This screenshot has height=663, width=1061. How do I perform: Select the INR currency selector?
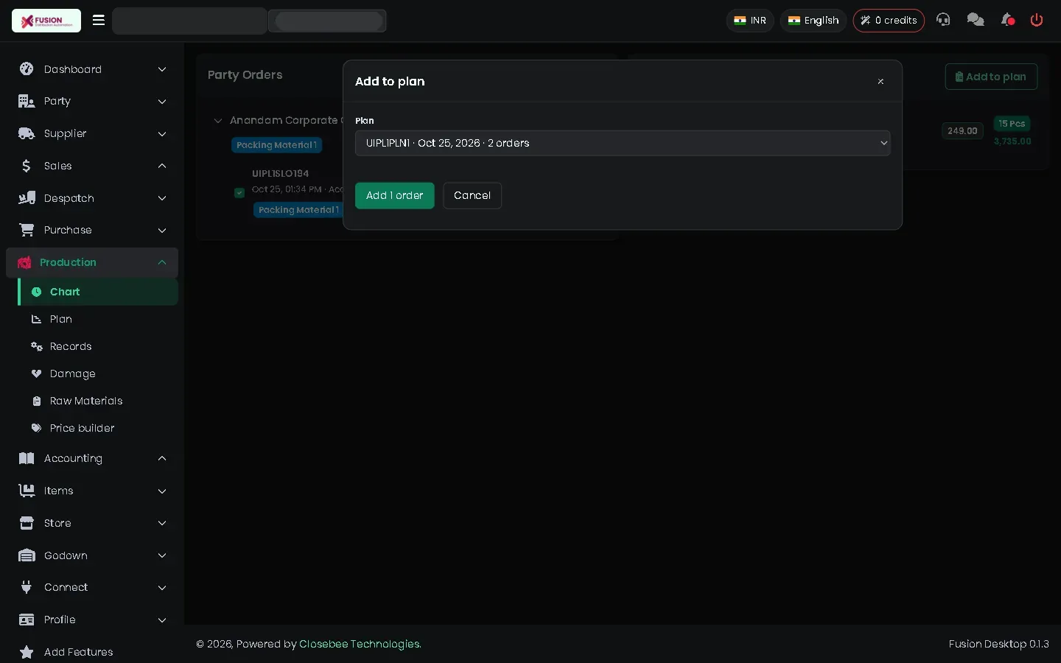coord(750,21)
